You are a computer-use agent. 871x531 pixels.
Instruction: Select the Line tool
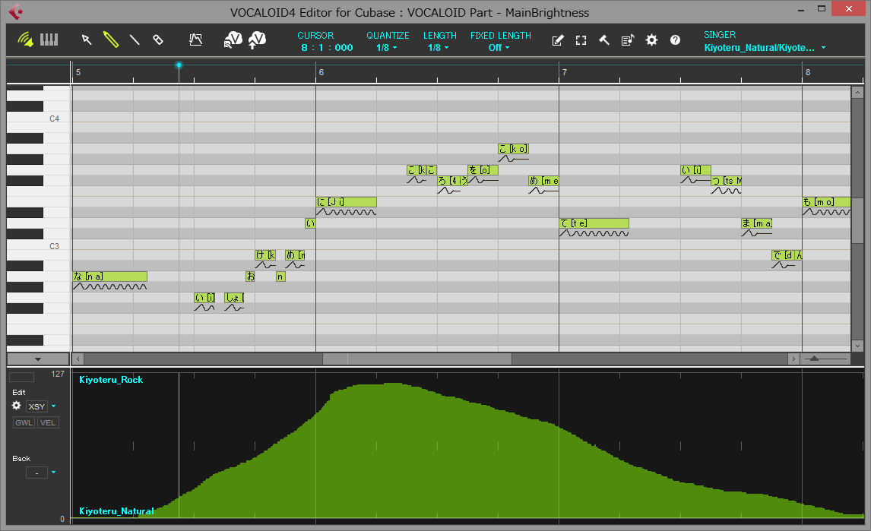tap(135, 40)
